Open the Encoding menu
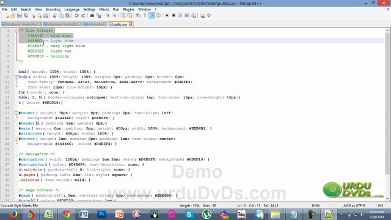The image size is (391, 220). tap(53, 10)
